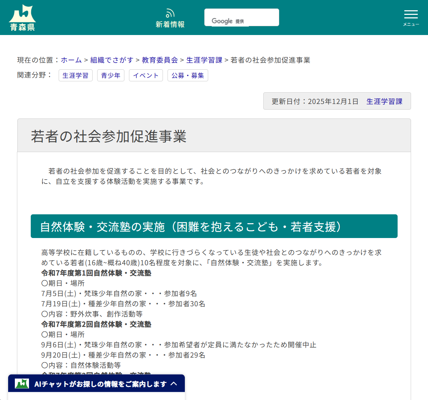
Task: Navigate to 組織でさがす page
Action: pyautogui.click(x=112, y=60)
